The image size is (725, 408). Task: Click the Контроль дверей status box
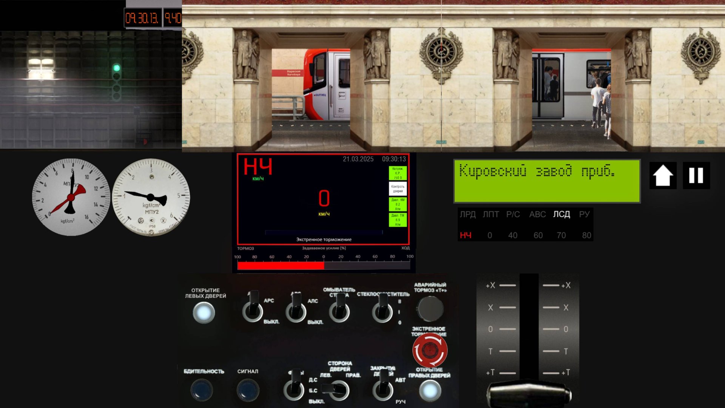(398, 189)
